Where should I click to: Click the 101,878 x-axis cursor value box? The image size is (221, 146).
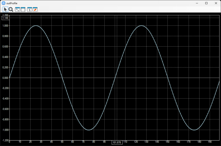tap(117, 142)
